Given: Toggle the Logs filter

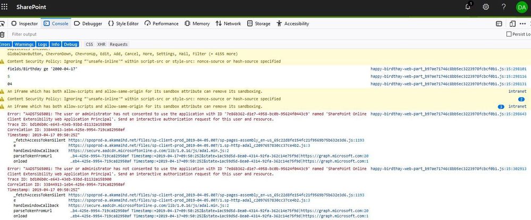Looking at the screenshot, I should (x=43, y=45).
